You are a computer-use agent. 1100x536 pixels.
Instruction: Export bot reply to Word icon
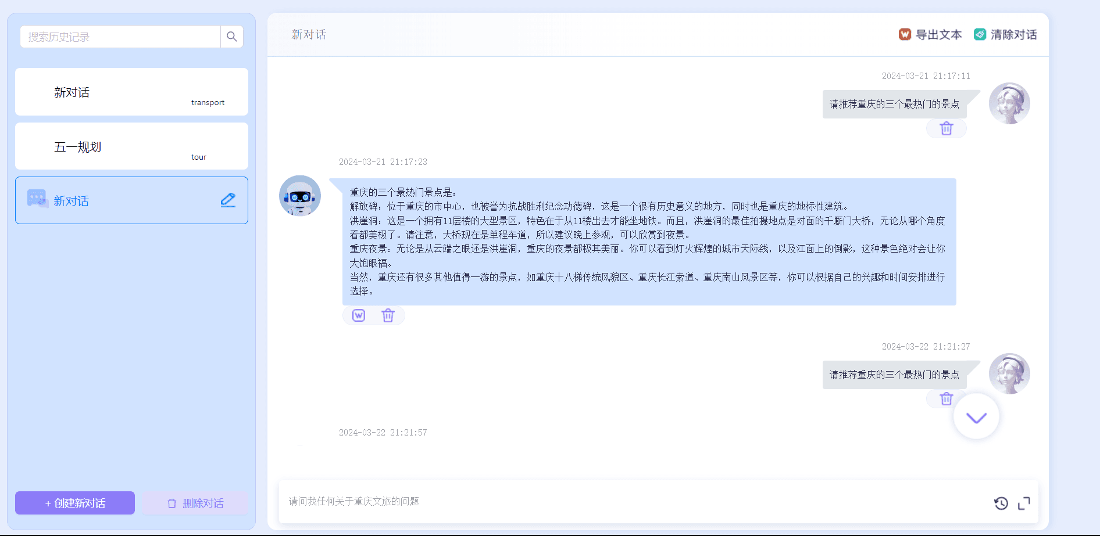click(x=359, y=315)
